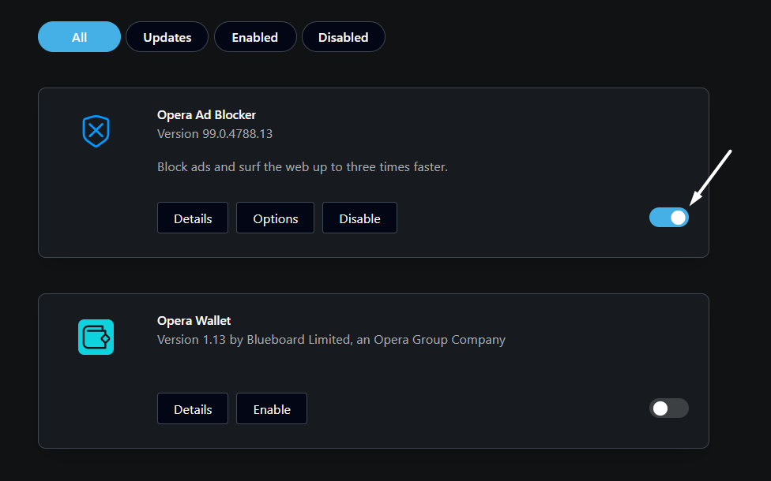This screenshot has height=481, width=771.
Task: Switch to the Updates tab
Action: pyautogui.click(x=167, y=37)
